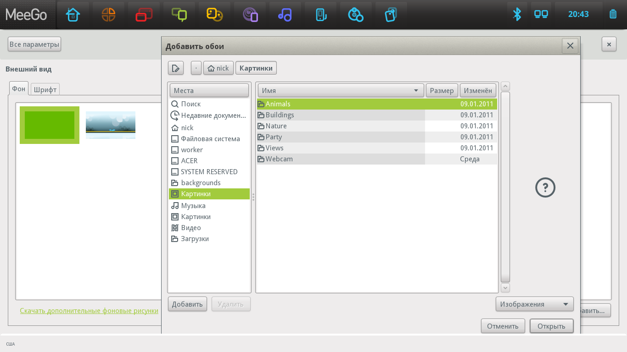Click the Bluetooth icon in top bar

[x=517, y=14]
